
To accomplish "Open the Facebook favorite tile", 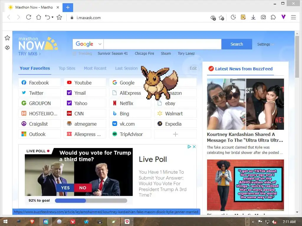I will tap(40, 83).
